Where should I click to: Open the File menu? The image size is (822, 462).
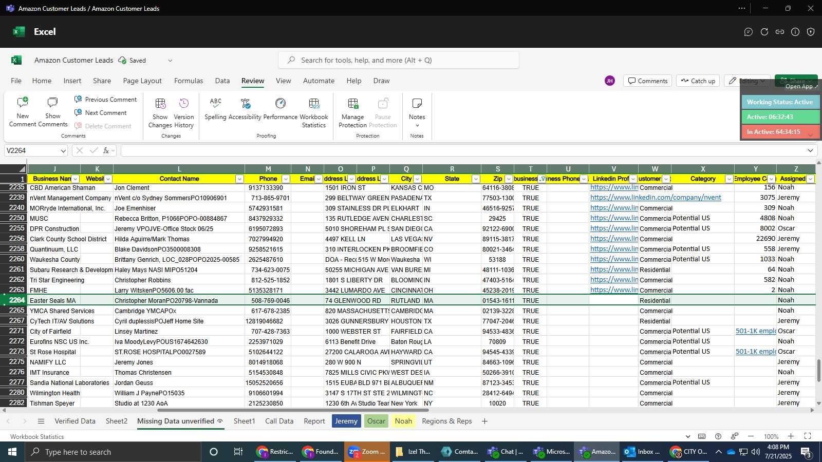pyautogui.click(x=16, y=81)
